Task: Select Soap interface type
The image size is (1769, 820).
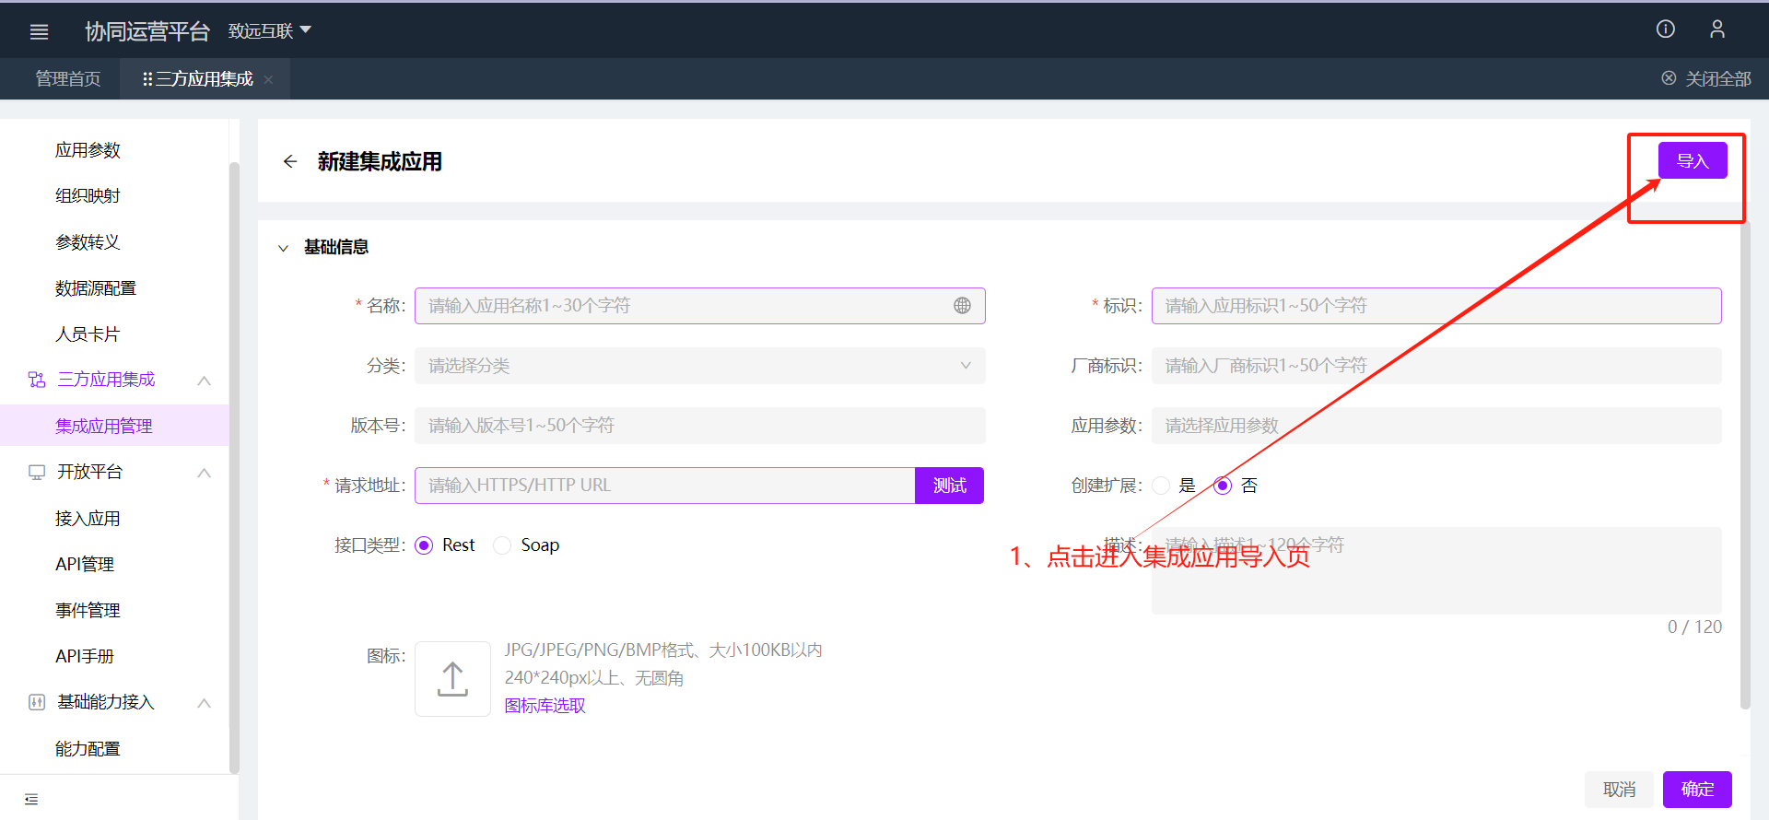Action: tap(502, 545)
